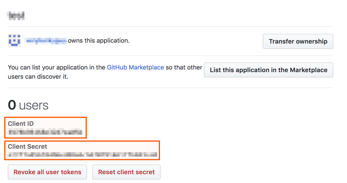347x183 pixels.
Task: Click the Client Secret label
Action: [27, 147]
